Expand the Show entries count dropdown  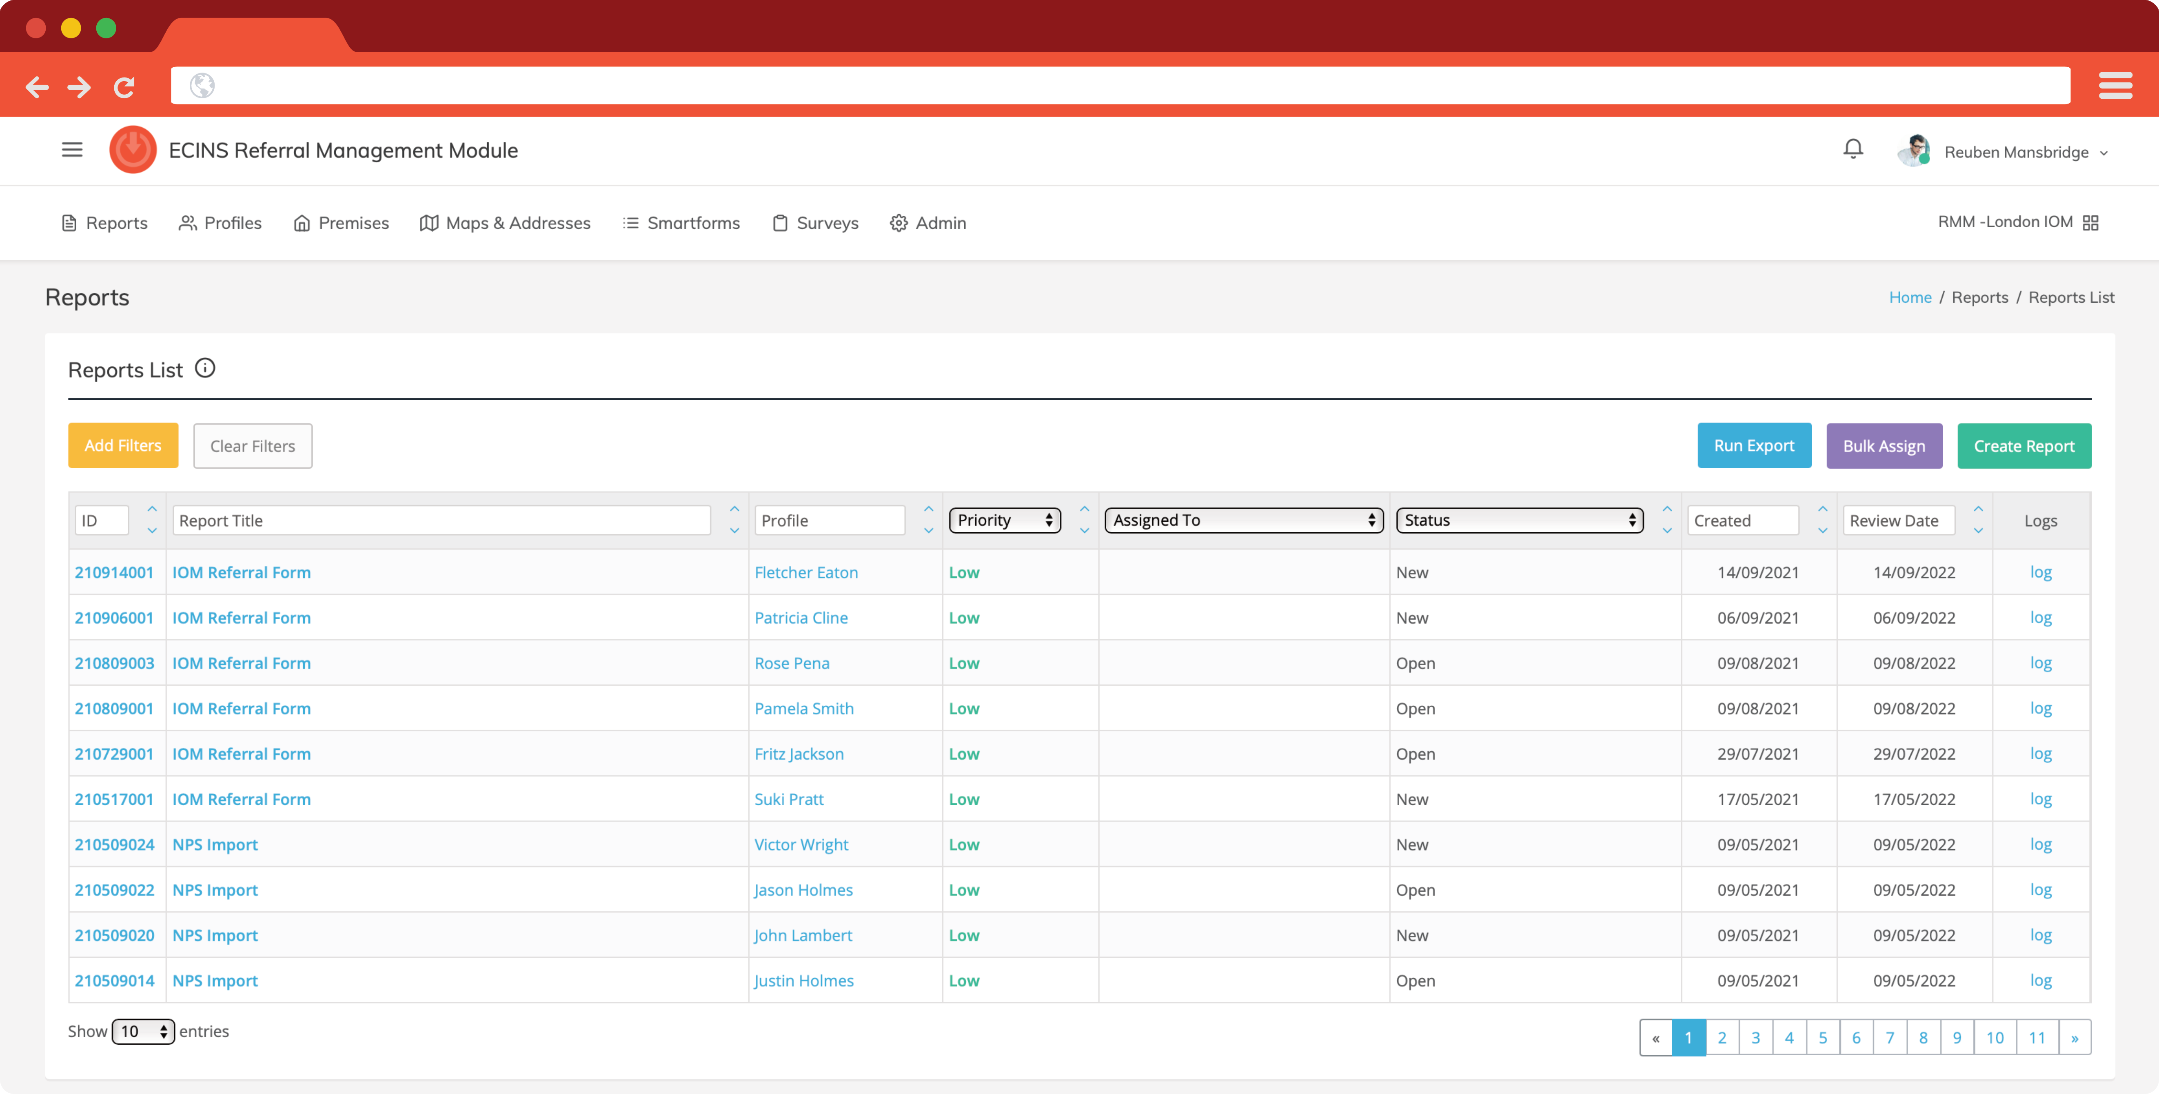(142, 1031)
